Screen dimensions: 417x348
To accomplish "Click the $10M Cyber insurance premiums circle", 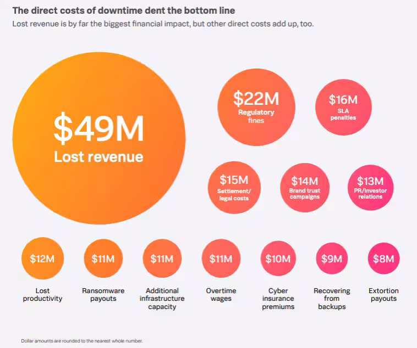I will (278, 259).
